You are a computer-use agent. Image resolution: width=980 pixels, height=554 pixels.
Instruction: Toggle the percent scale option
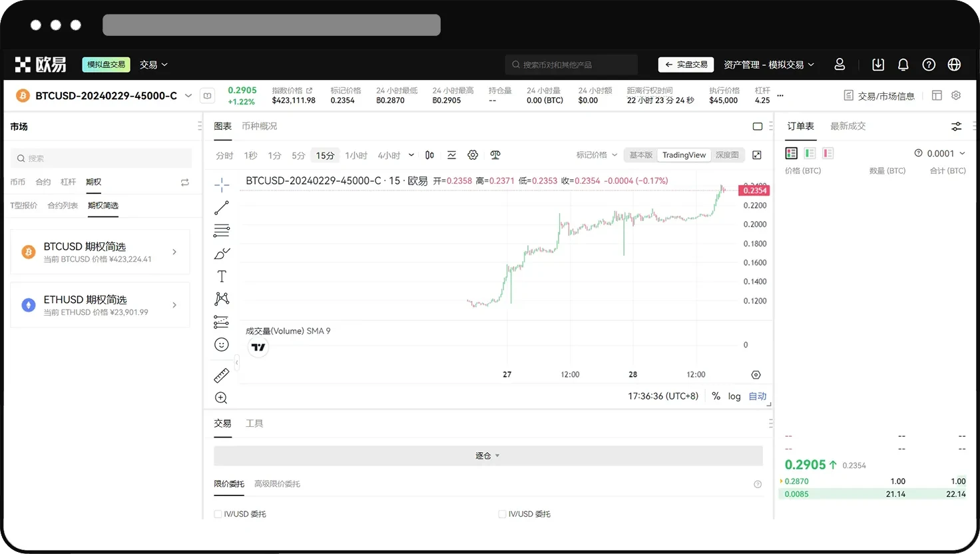pos(716,396)
